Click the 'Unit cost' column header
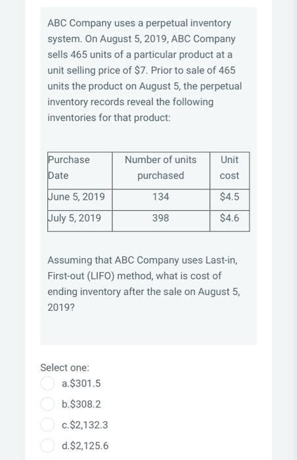This screenshot has height=460, width=297. [x=229, y=170]
